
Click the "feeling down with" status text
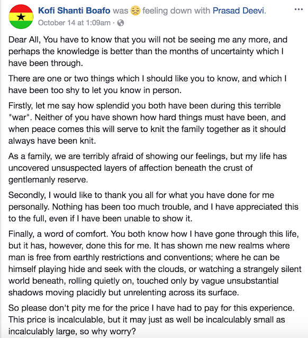[176, 11]
